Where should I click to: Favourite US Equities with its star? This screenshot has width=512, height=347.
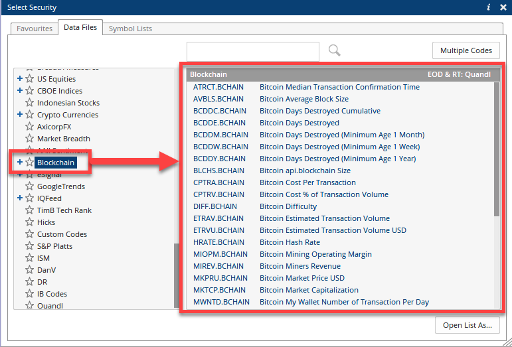[x=29, y=79]
